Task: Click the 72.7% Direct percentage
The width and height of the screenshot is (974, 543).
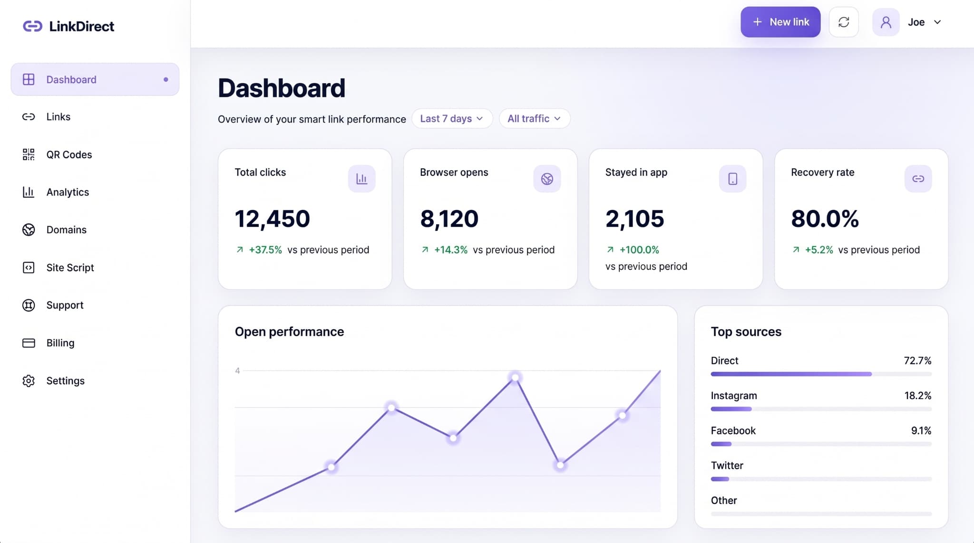Action: (917, 361)
